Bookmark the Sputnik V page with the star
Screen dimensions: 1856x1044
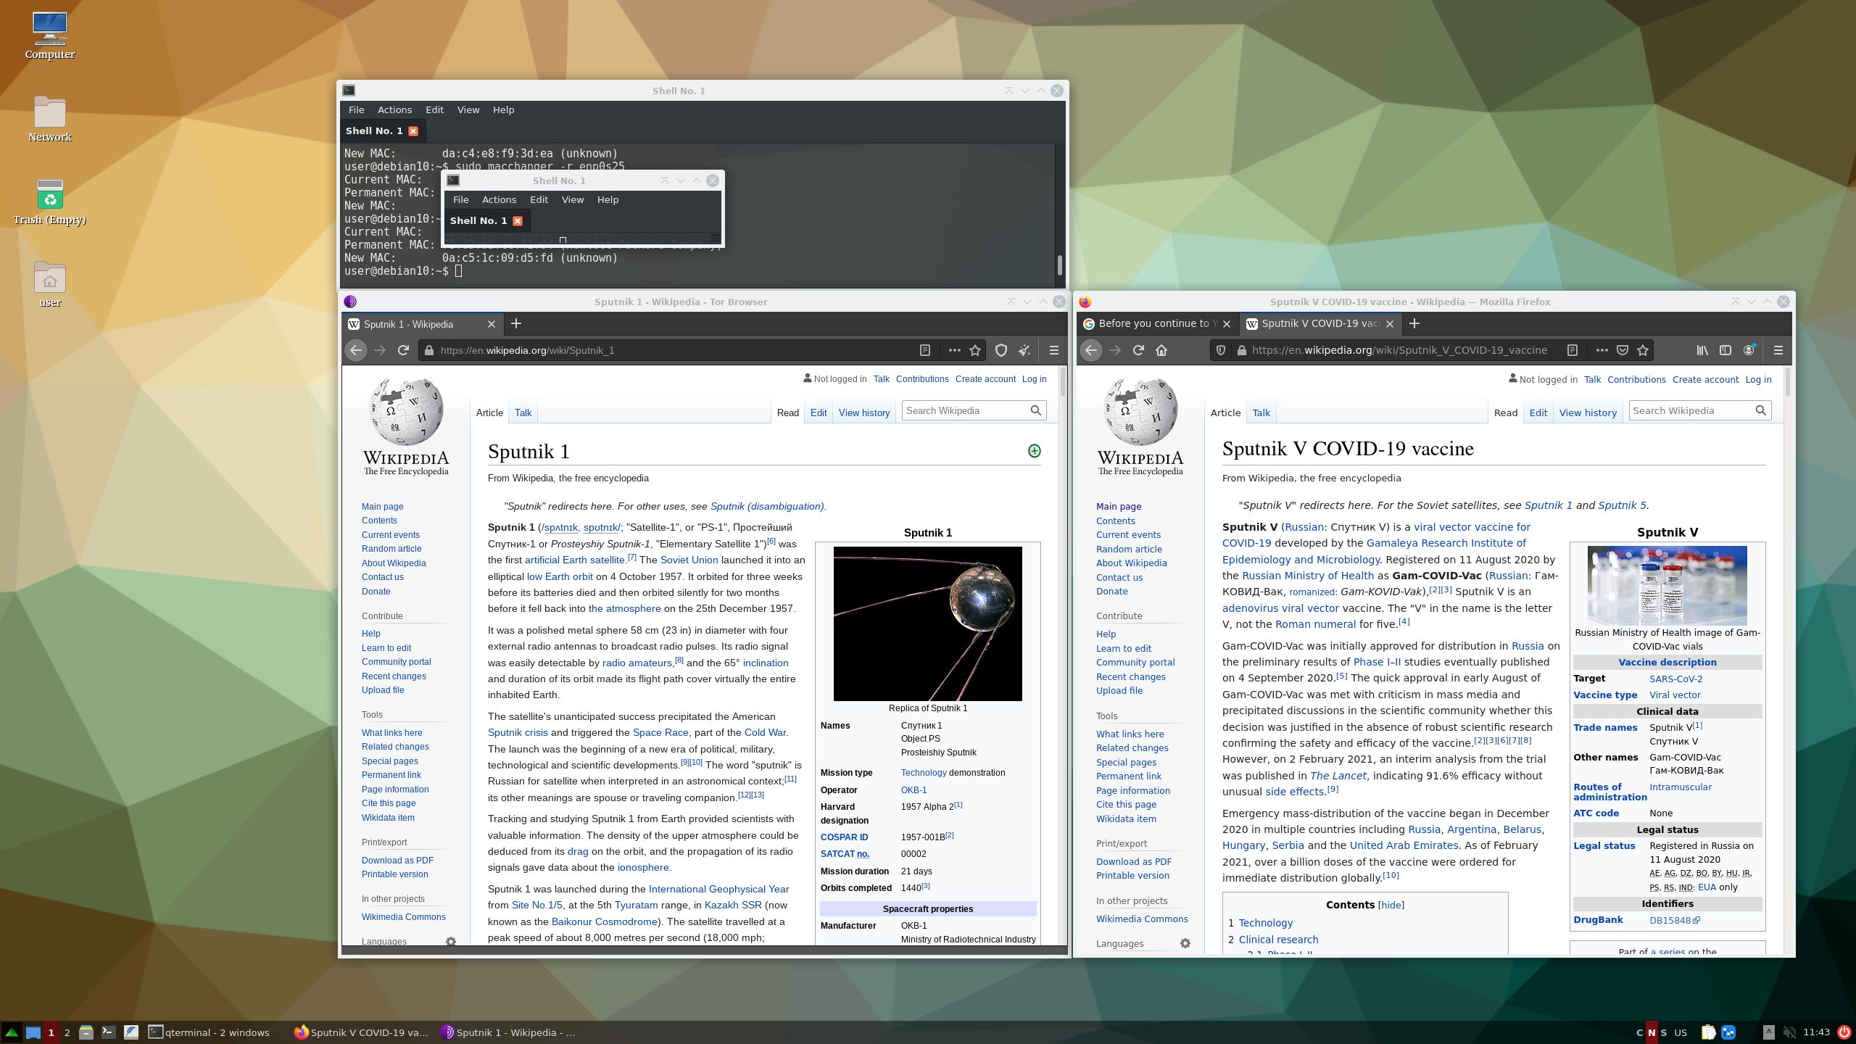(1643, 350)
